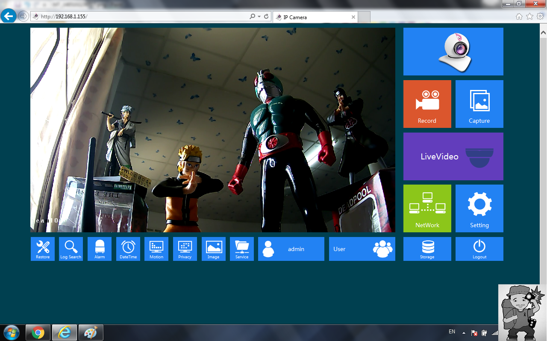The width and height of the screenshot is (547, 341).
Task: Select the IP Camera browser tab
Action: (x=315, y=17)
